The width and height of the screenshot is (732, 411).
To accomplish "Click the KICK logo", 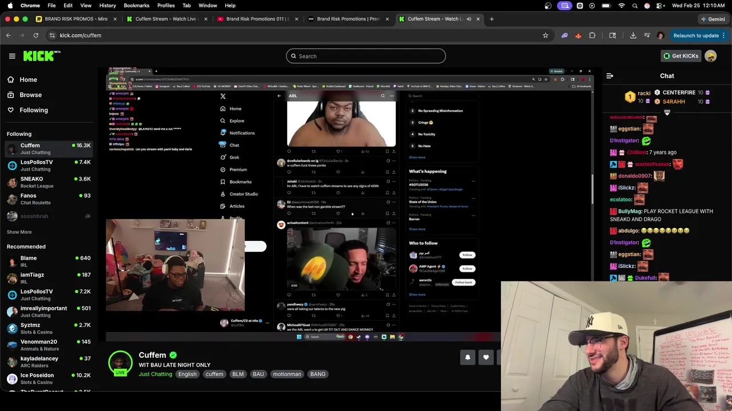I will pos(42,55).
